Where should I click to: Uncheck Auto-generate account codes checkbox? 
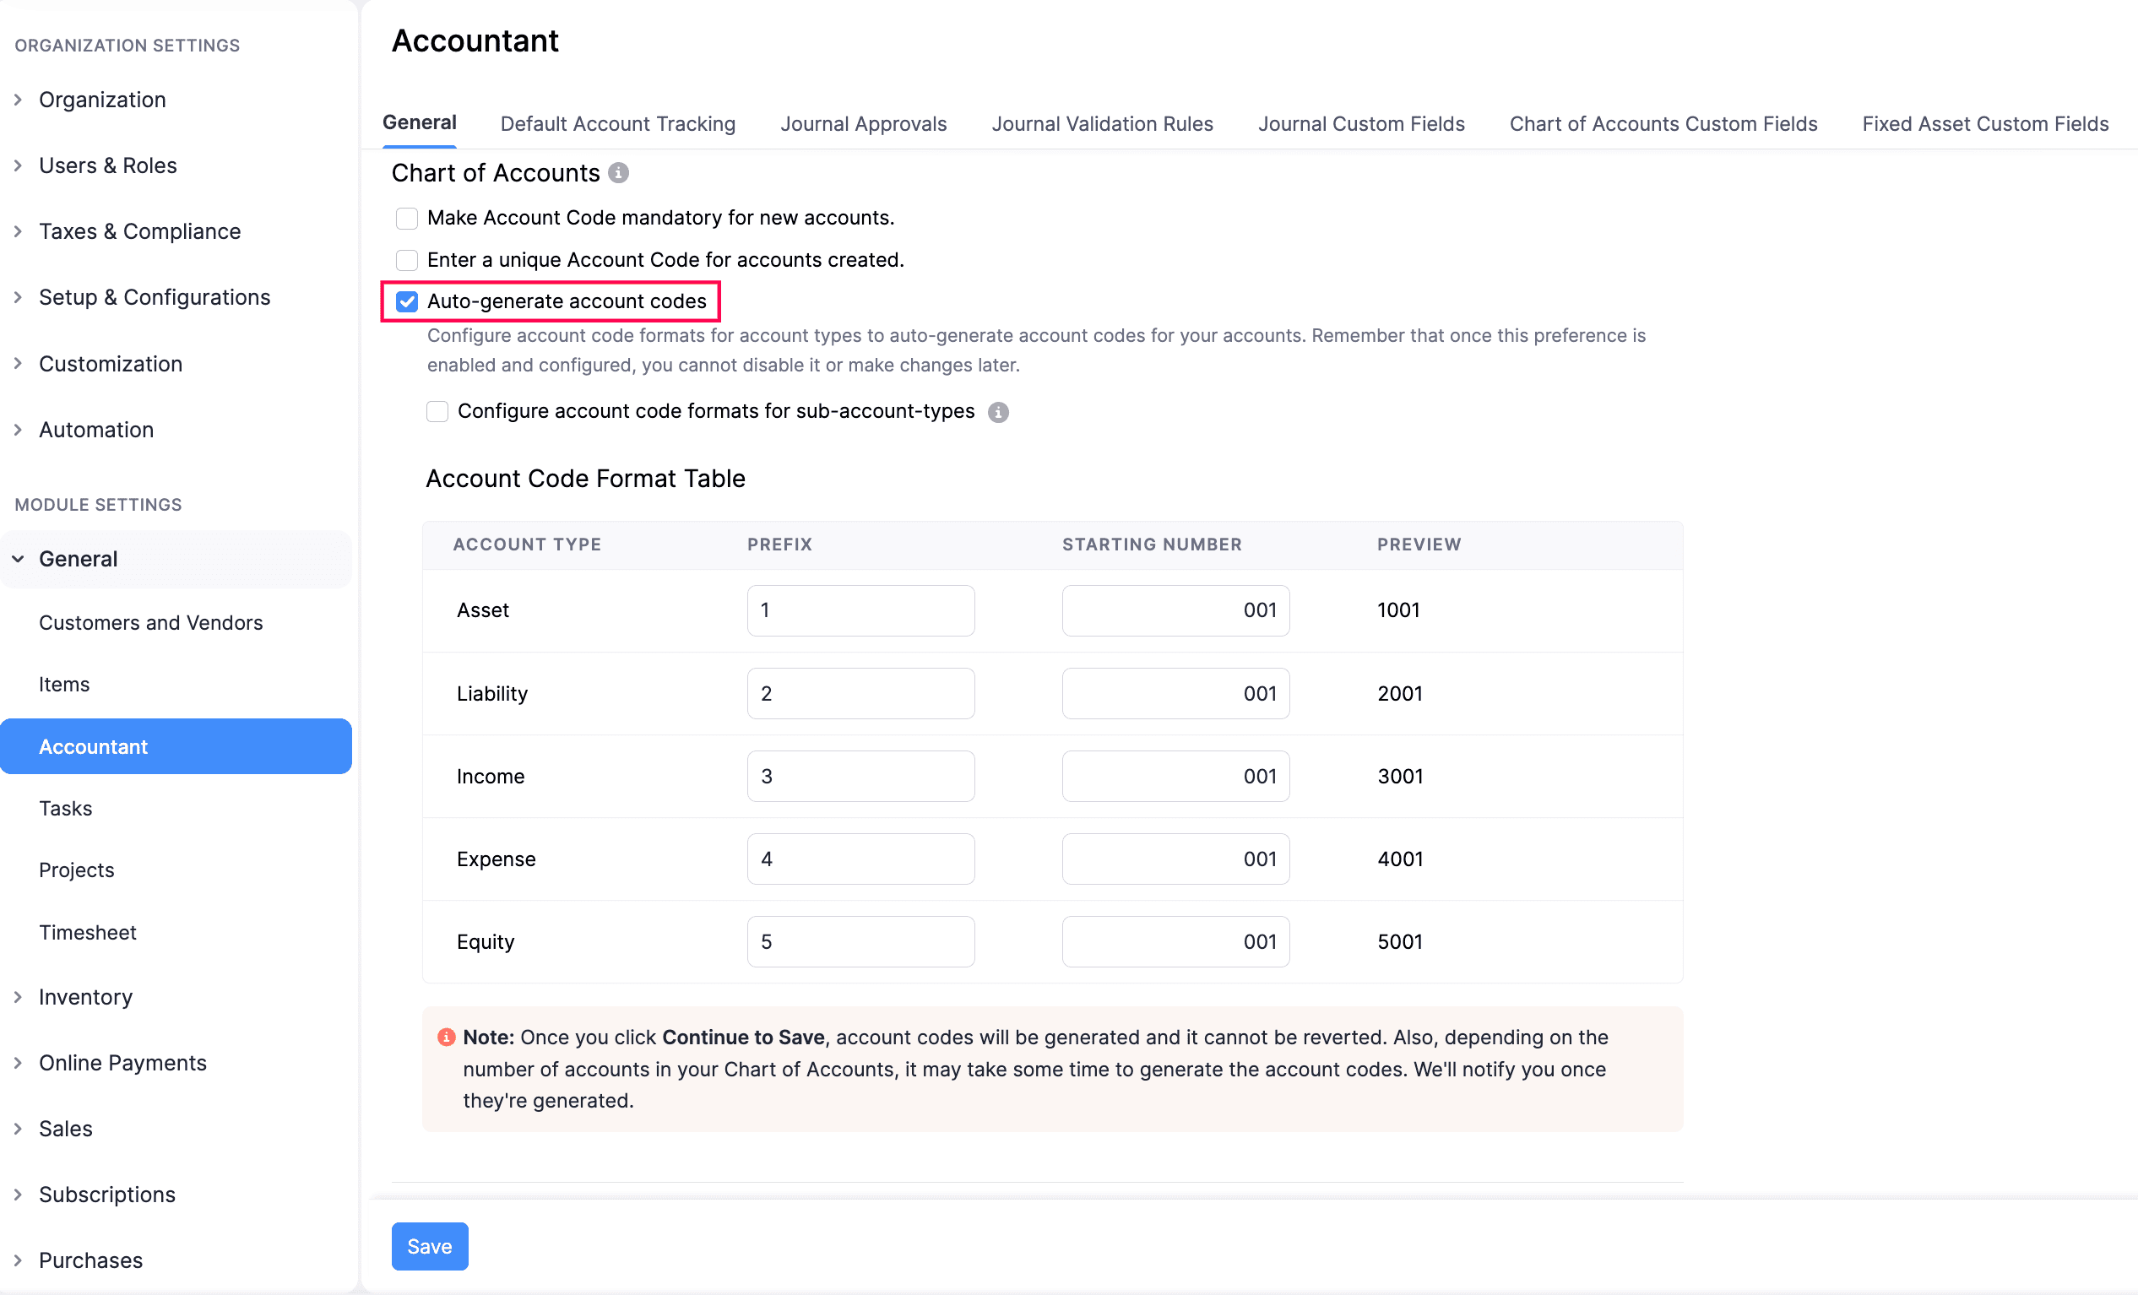[406, 301]
